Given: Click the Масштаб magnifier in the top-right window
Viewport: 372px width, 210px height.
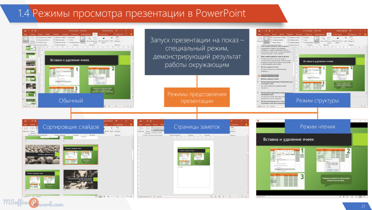Looking at the screenshot, I should pos(323,39).
